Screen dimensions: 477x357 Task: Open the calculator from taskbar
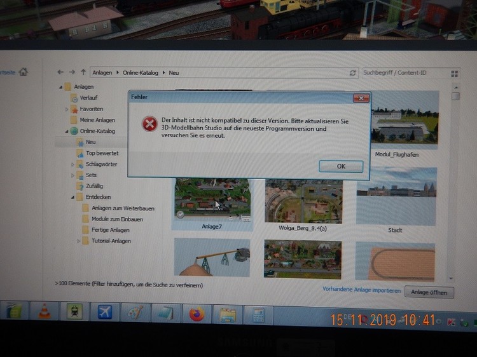pos(258,315)
